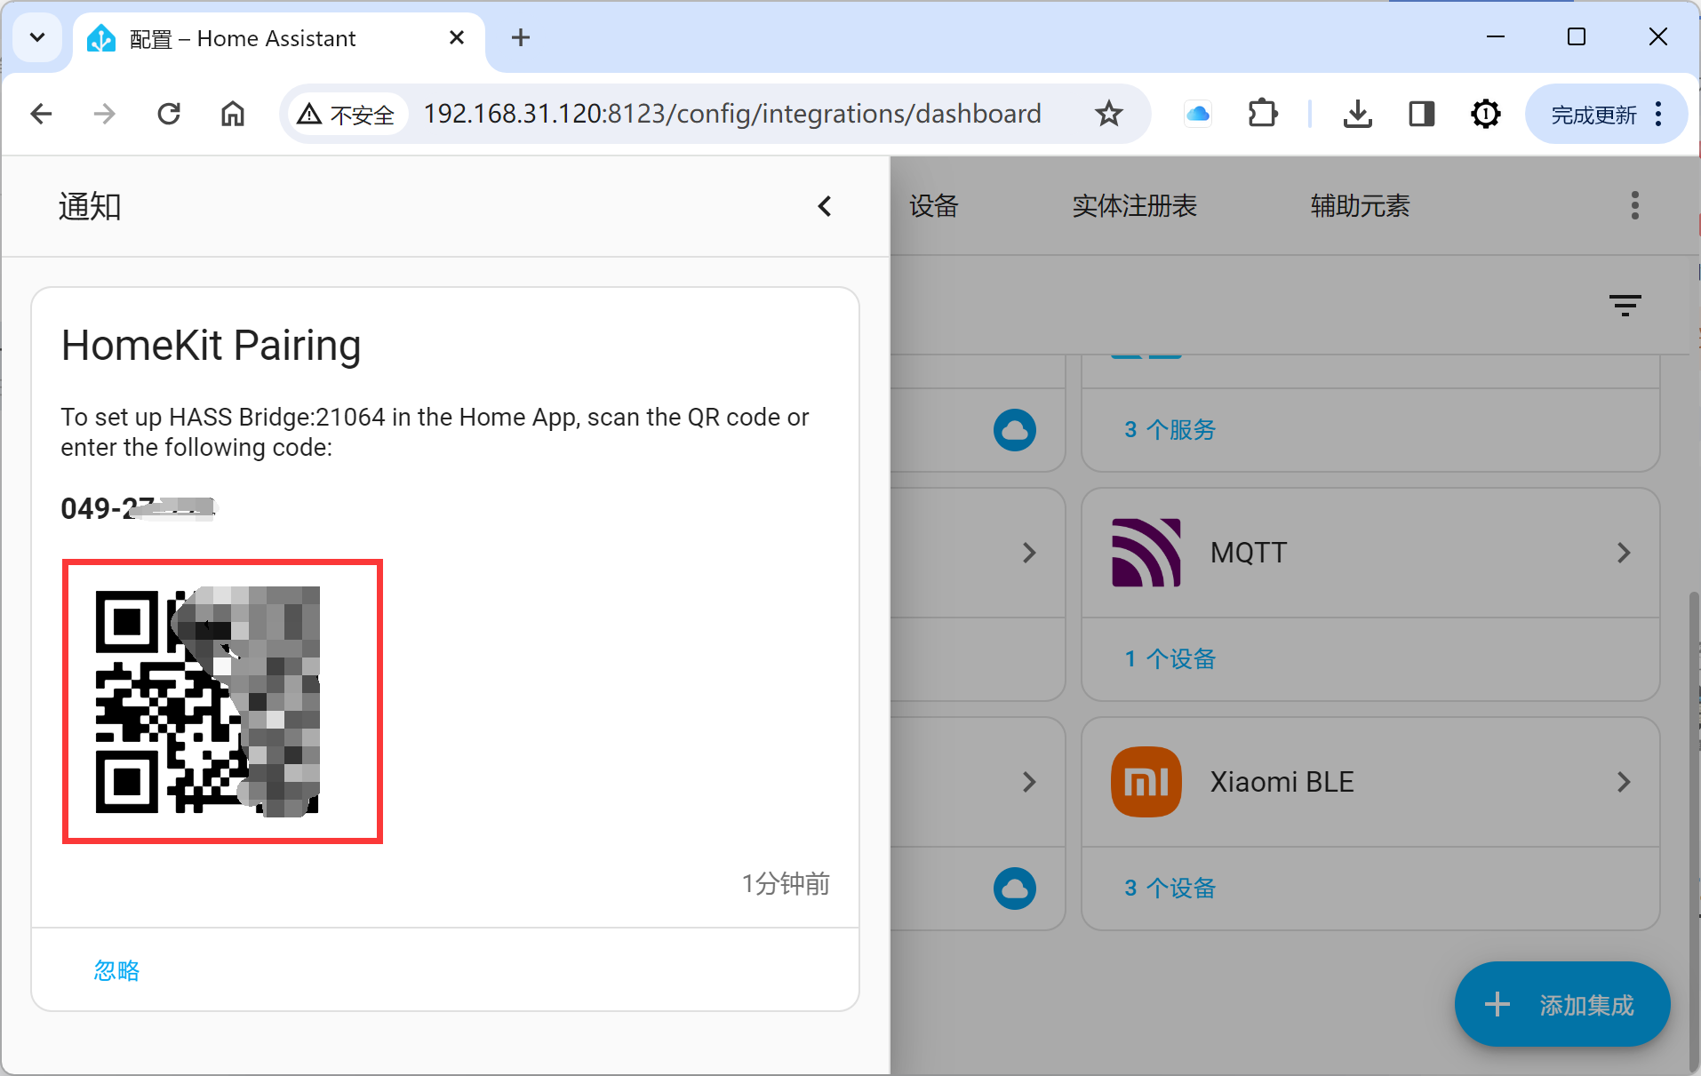Click the browser forward arrow
Image resolution: width=1701 pixels, height=1076 pixels.
(105, 114)
